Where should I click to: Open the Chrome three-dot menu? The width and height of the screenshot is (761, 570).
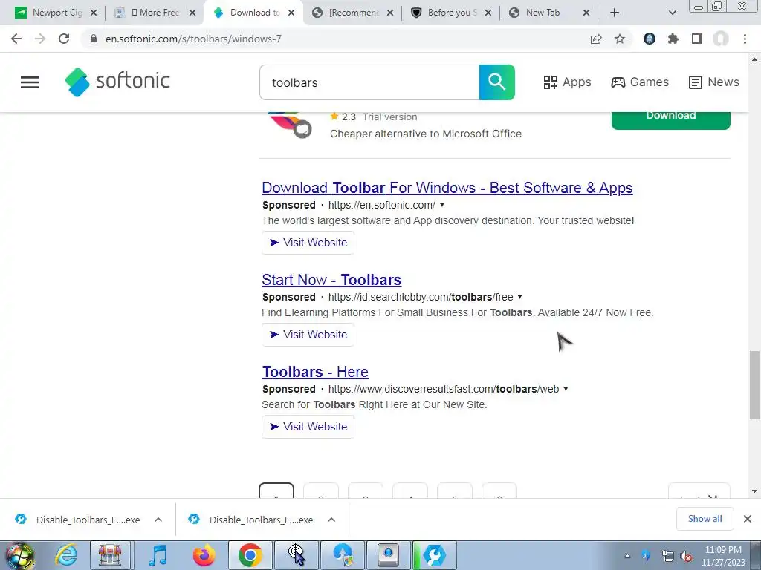tap(745, 39)
